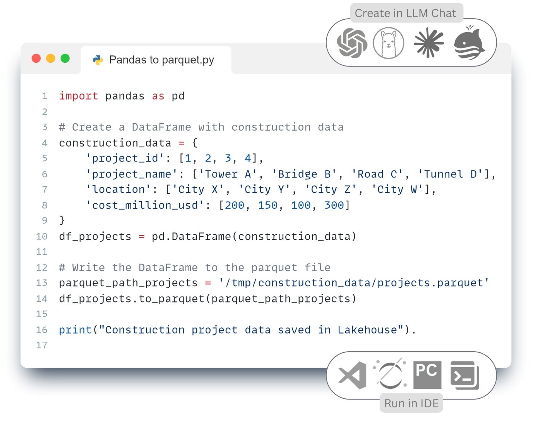Open the DeepSeek whale icon
Image resolution: width=534 pixels, height=421 pixels.
[469, 43]
